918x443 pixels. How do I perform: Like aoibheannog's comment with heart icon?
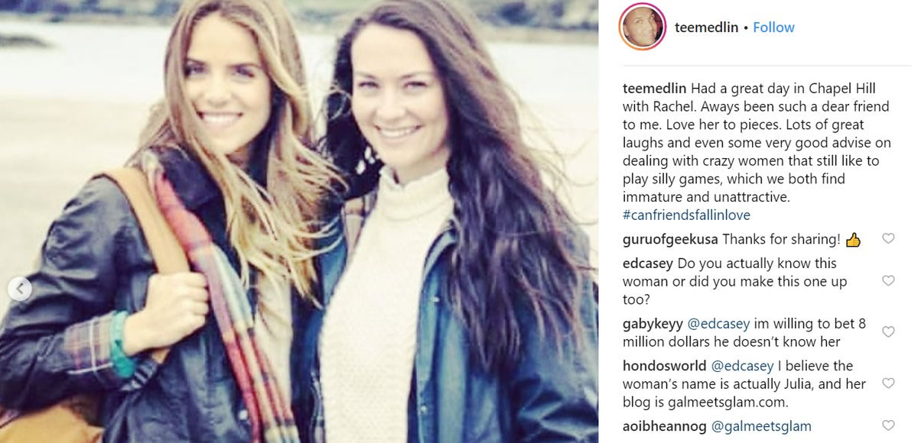pyautogui.click(x=888, y=425)
